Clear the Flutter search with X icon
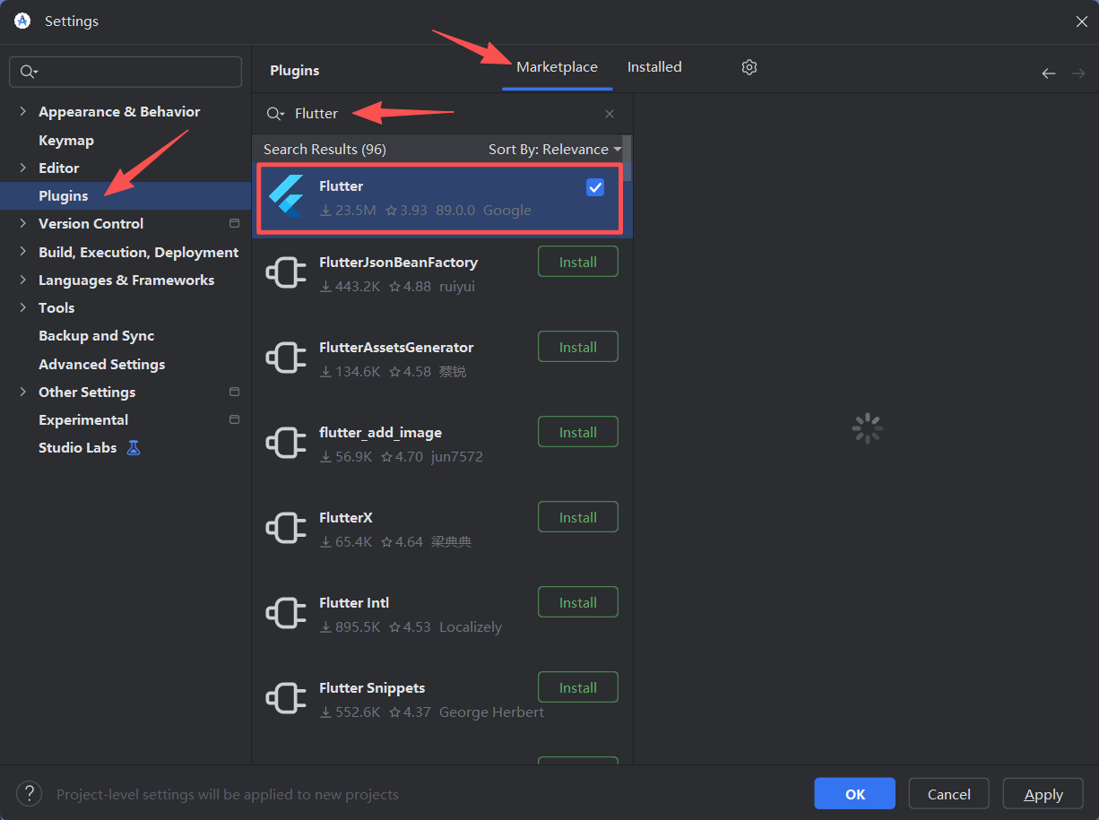The width and height of the screenshot is (1099, 820). tap(610, 114)
